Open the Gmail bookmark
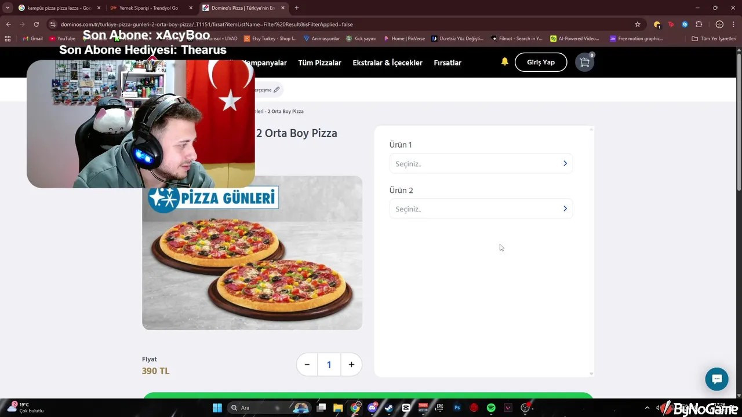Screen dimensions: 742x417 (x=32, y=39)
